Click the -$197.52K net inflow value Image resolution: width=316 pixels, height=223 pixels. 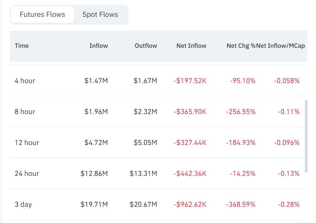pyautogui.click(x=190, y=81)
